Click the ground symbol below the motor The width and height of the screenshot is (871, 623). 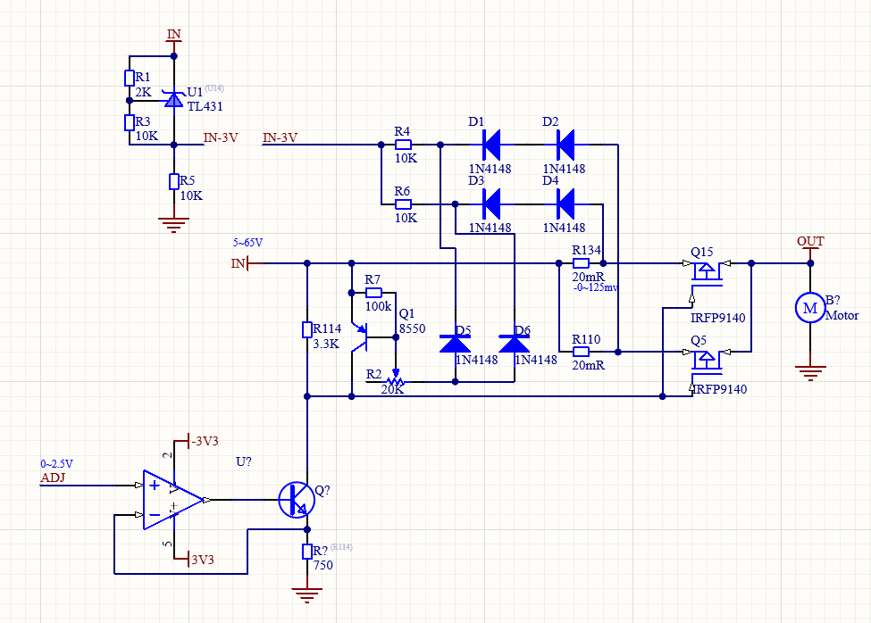pos(810,373)
